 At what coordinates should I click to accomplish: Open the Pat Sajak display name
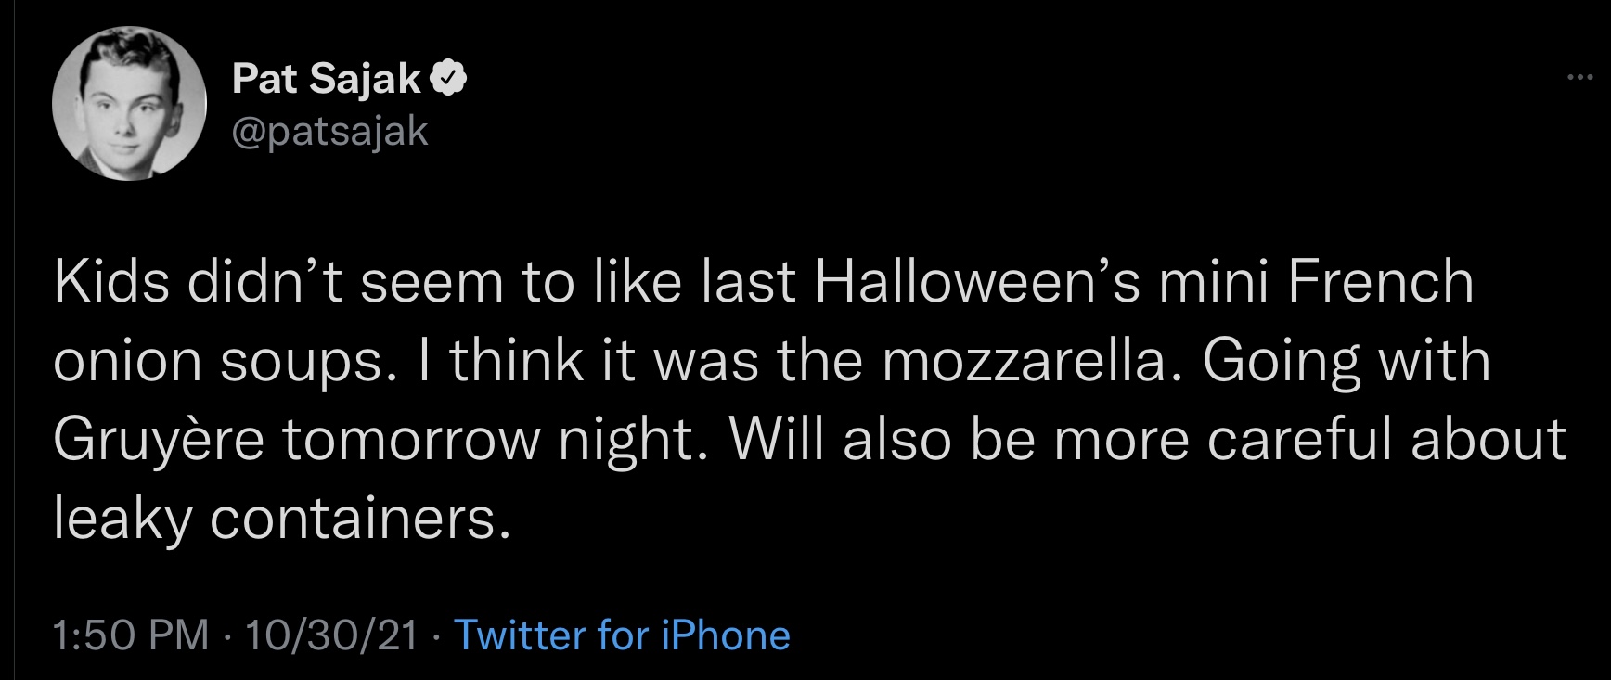(327, 79)
